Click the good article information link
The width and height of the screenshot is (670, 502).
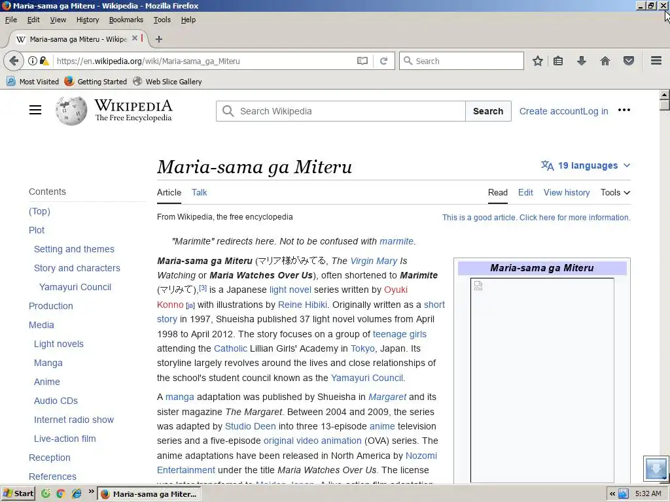point(537,217)
